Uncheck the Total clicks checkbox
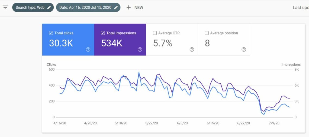 tap(51, 33)
